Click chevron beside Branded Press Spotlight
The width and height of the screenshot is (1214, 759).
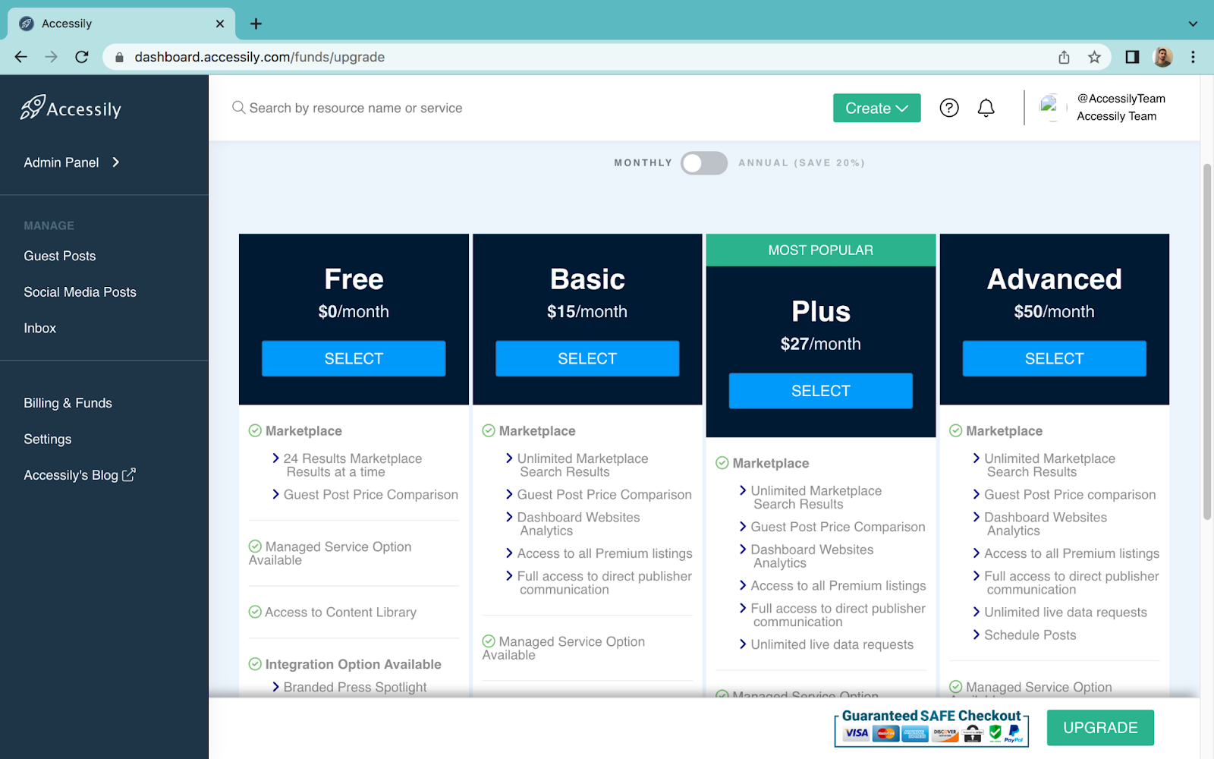tap(276, 687)
